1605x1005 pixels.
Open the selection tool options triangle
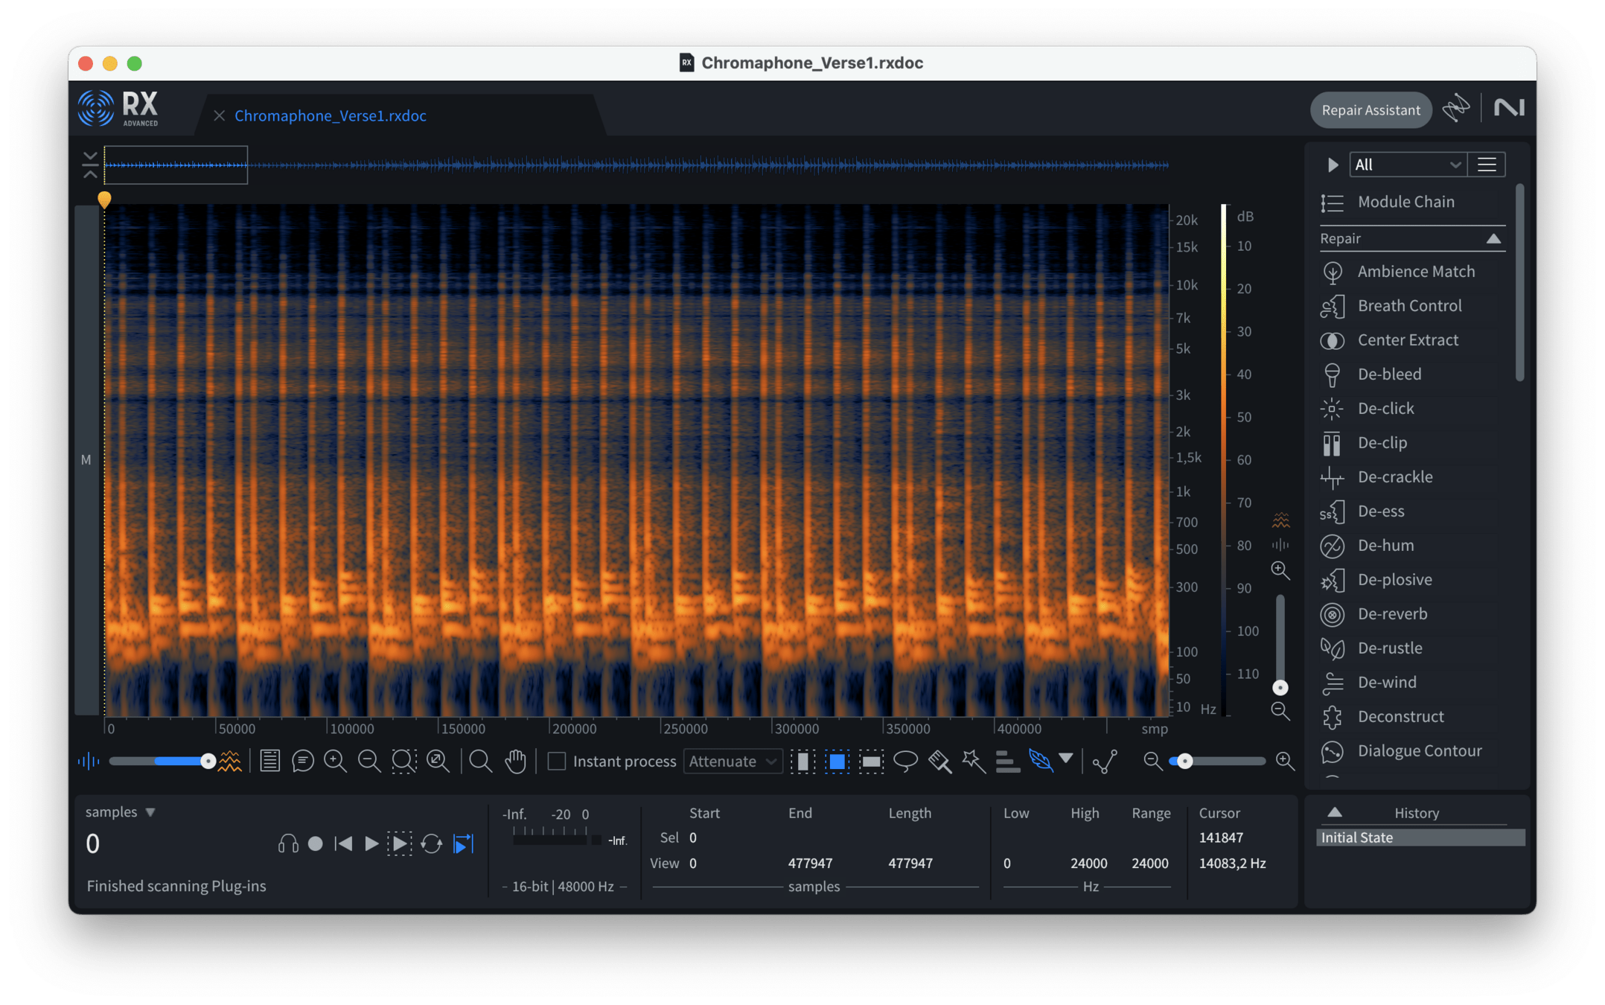(1066, 759)
